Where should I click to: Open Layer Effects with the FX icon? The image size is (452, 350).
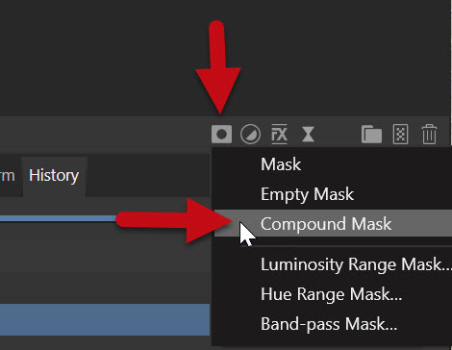(x=279, y=134)
